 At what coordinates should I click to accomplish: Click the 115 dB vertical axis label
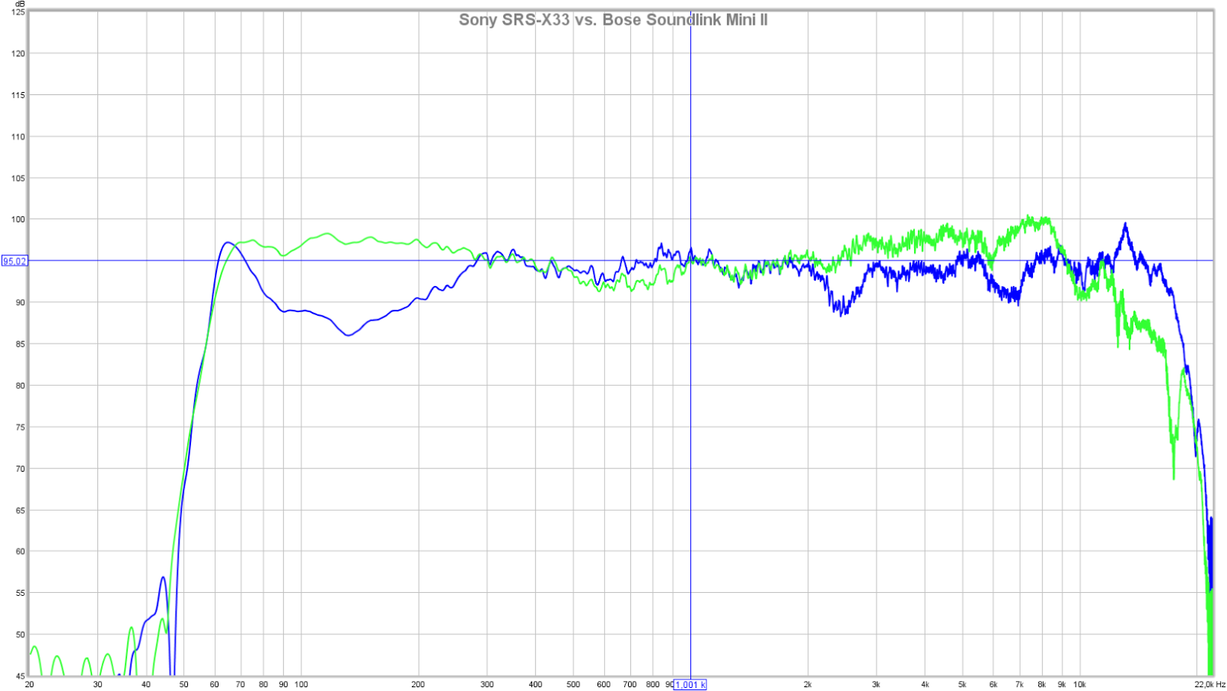tap(18, 95)
